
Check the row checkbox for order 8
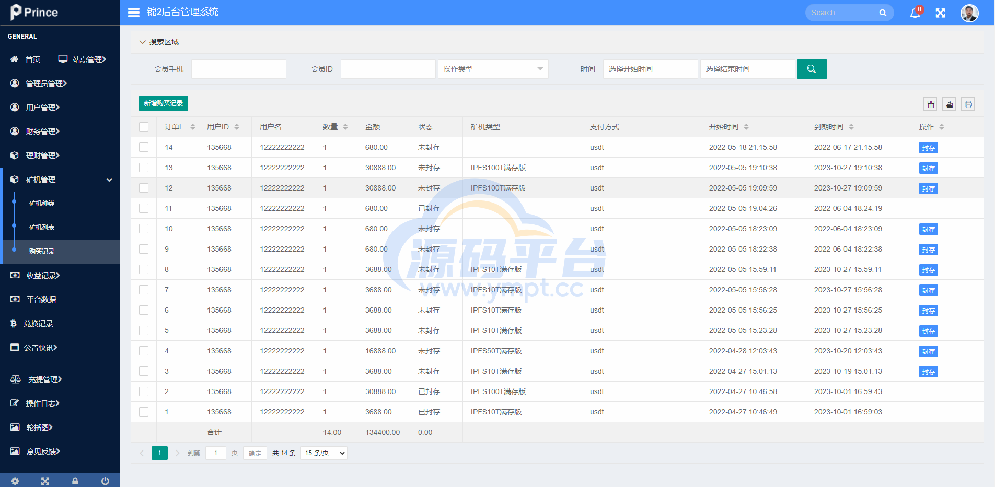pyautogui.click(x=144, y=269)
